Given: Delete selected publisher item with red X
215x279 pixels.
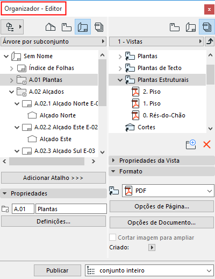Looking at the screenshot, I should 207,144.
